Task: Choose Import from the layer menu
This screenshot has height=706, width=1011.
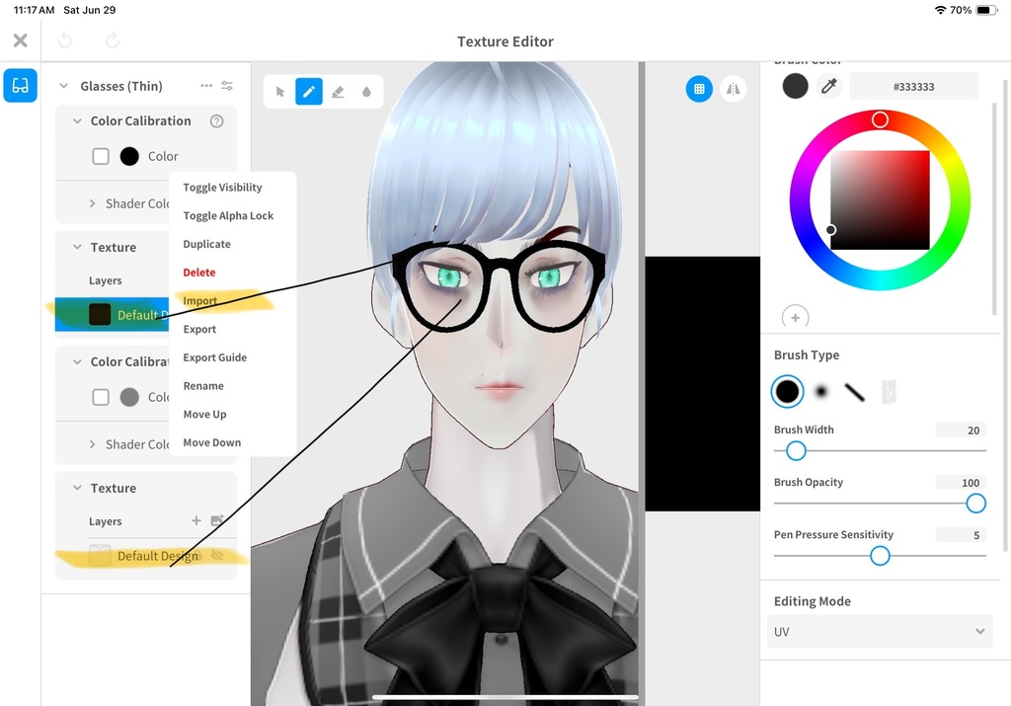Action: (199, 300)
